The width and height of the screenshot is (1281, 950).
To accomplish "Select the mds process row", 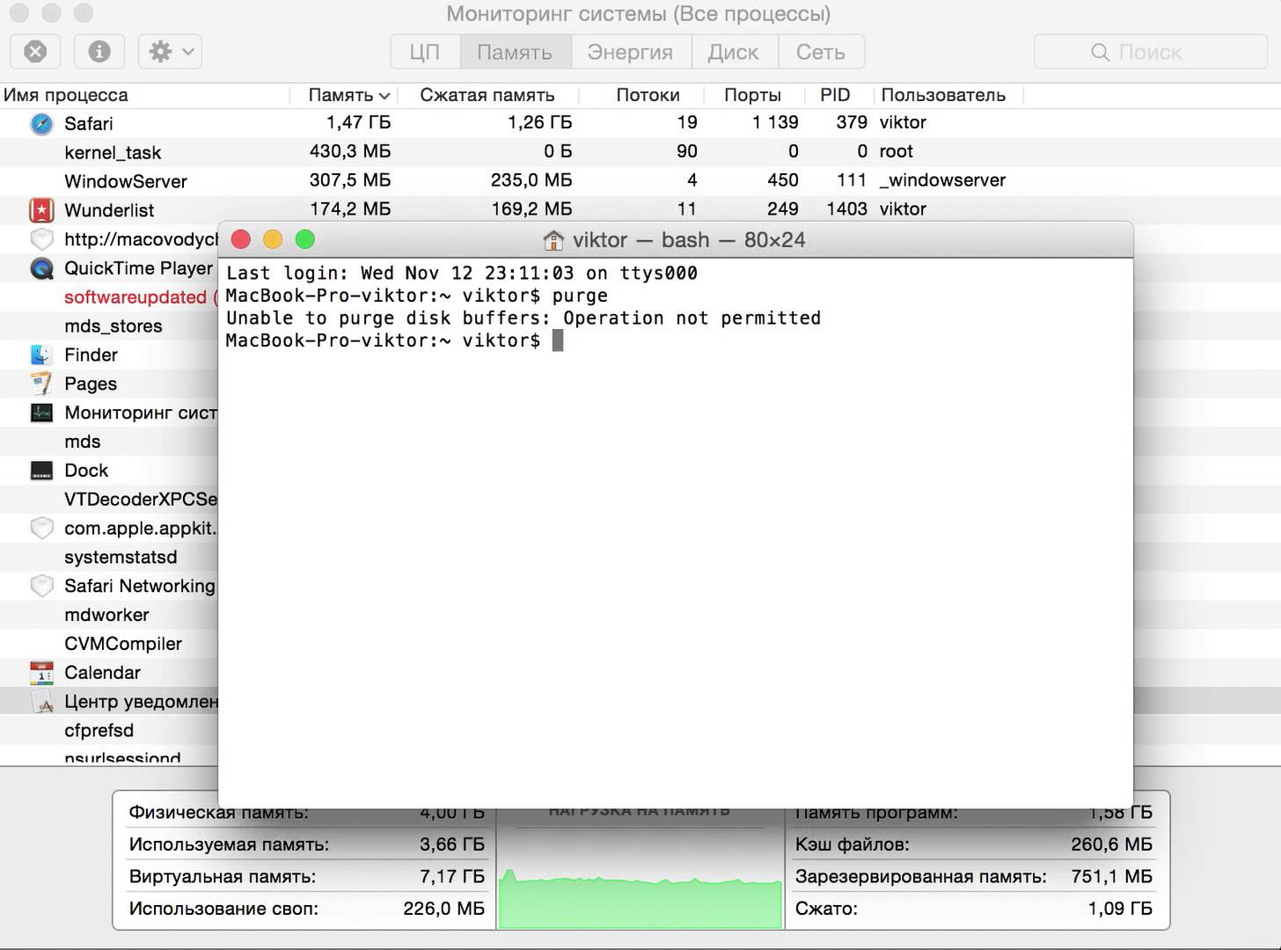I will [83, 442].
